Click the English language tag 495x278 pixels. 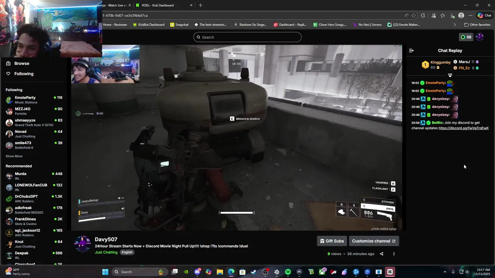click(x=127, y=253)
